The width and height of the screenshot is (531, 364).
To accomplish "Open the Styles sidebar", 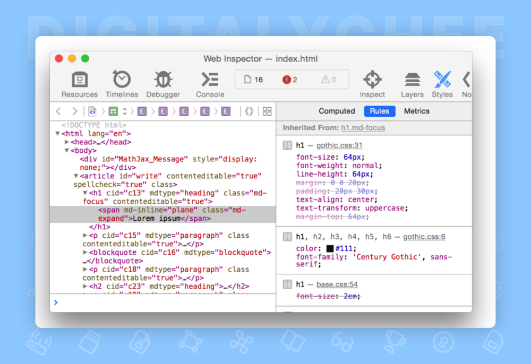I will tap(442, 84).
